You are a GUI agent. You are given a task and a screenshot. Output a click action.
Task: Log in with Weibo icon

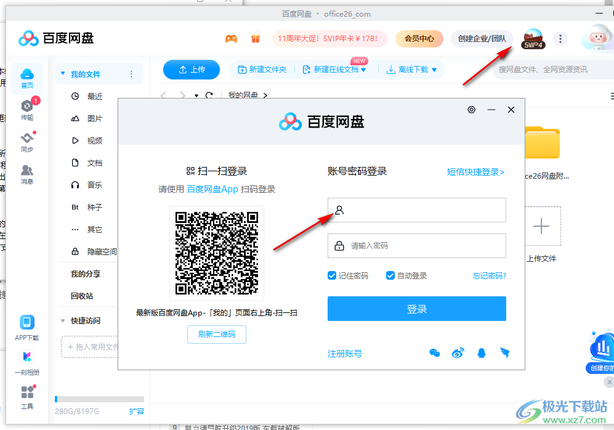pyautogui.click(x=458, y=353)
